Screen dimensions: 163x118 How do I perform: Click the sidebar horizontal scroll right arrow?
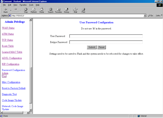(28, 112)
